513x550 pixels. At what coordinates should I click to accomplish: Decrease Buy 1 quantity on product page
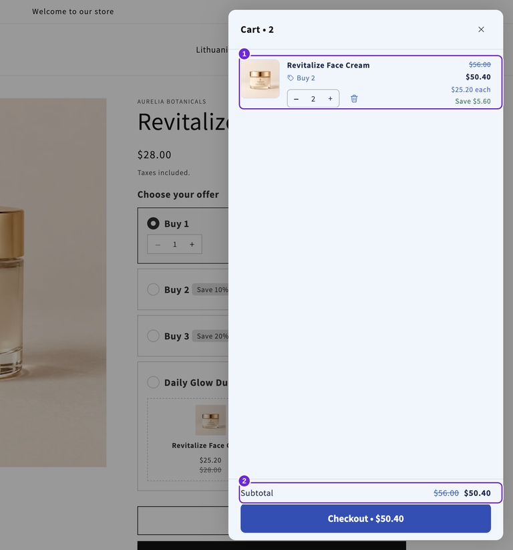[158, 245]
